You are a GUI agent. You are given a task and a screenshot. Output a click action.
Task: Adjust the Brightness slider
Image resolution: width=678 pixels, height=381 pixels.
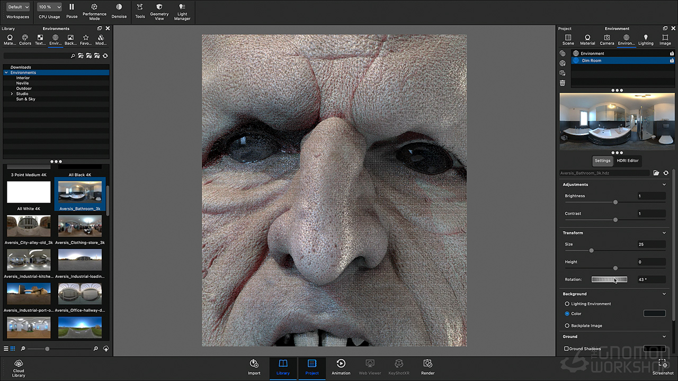click(x=615, y=202)
